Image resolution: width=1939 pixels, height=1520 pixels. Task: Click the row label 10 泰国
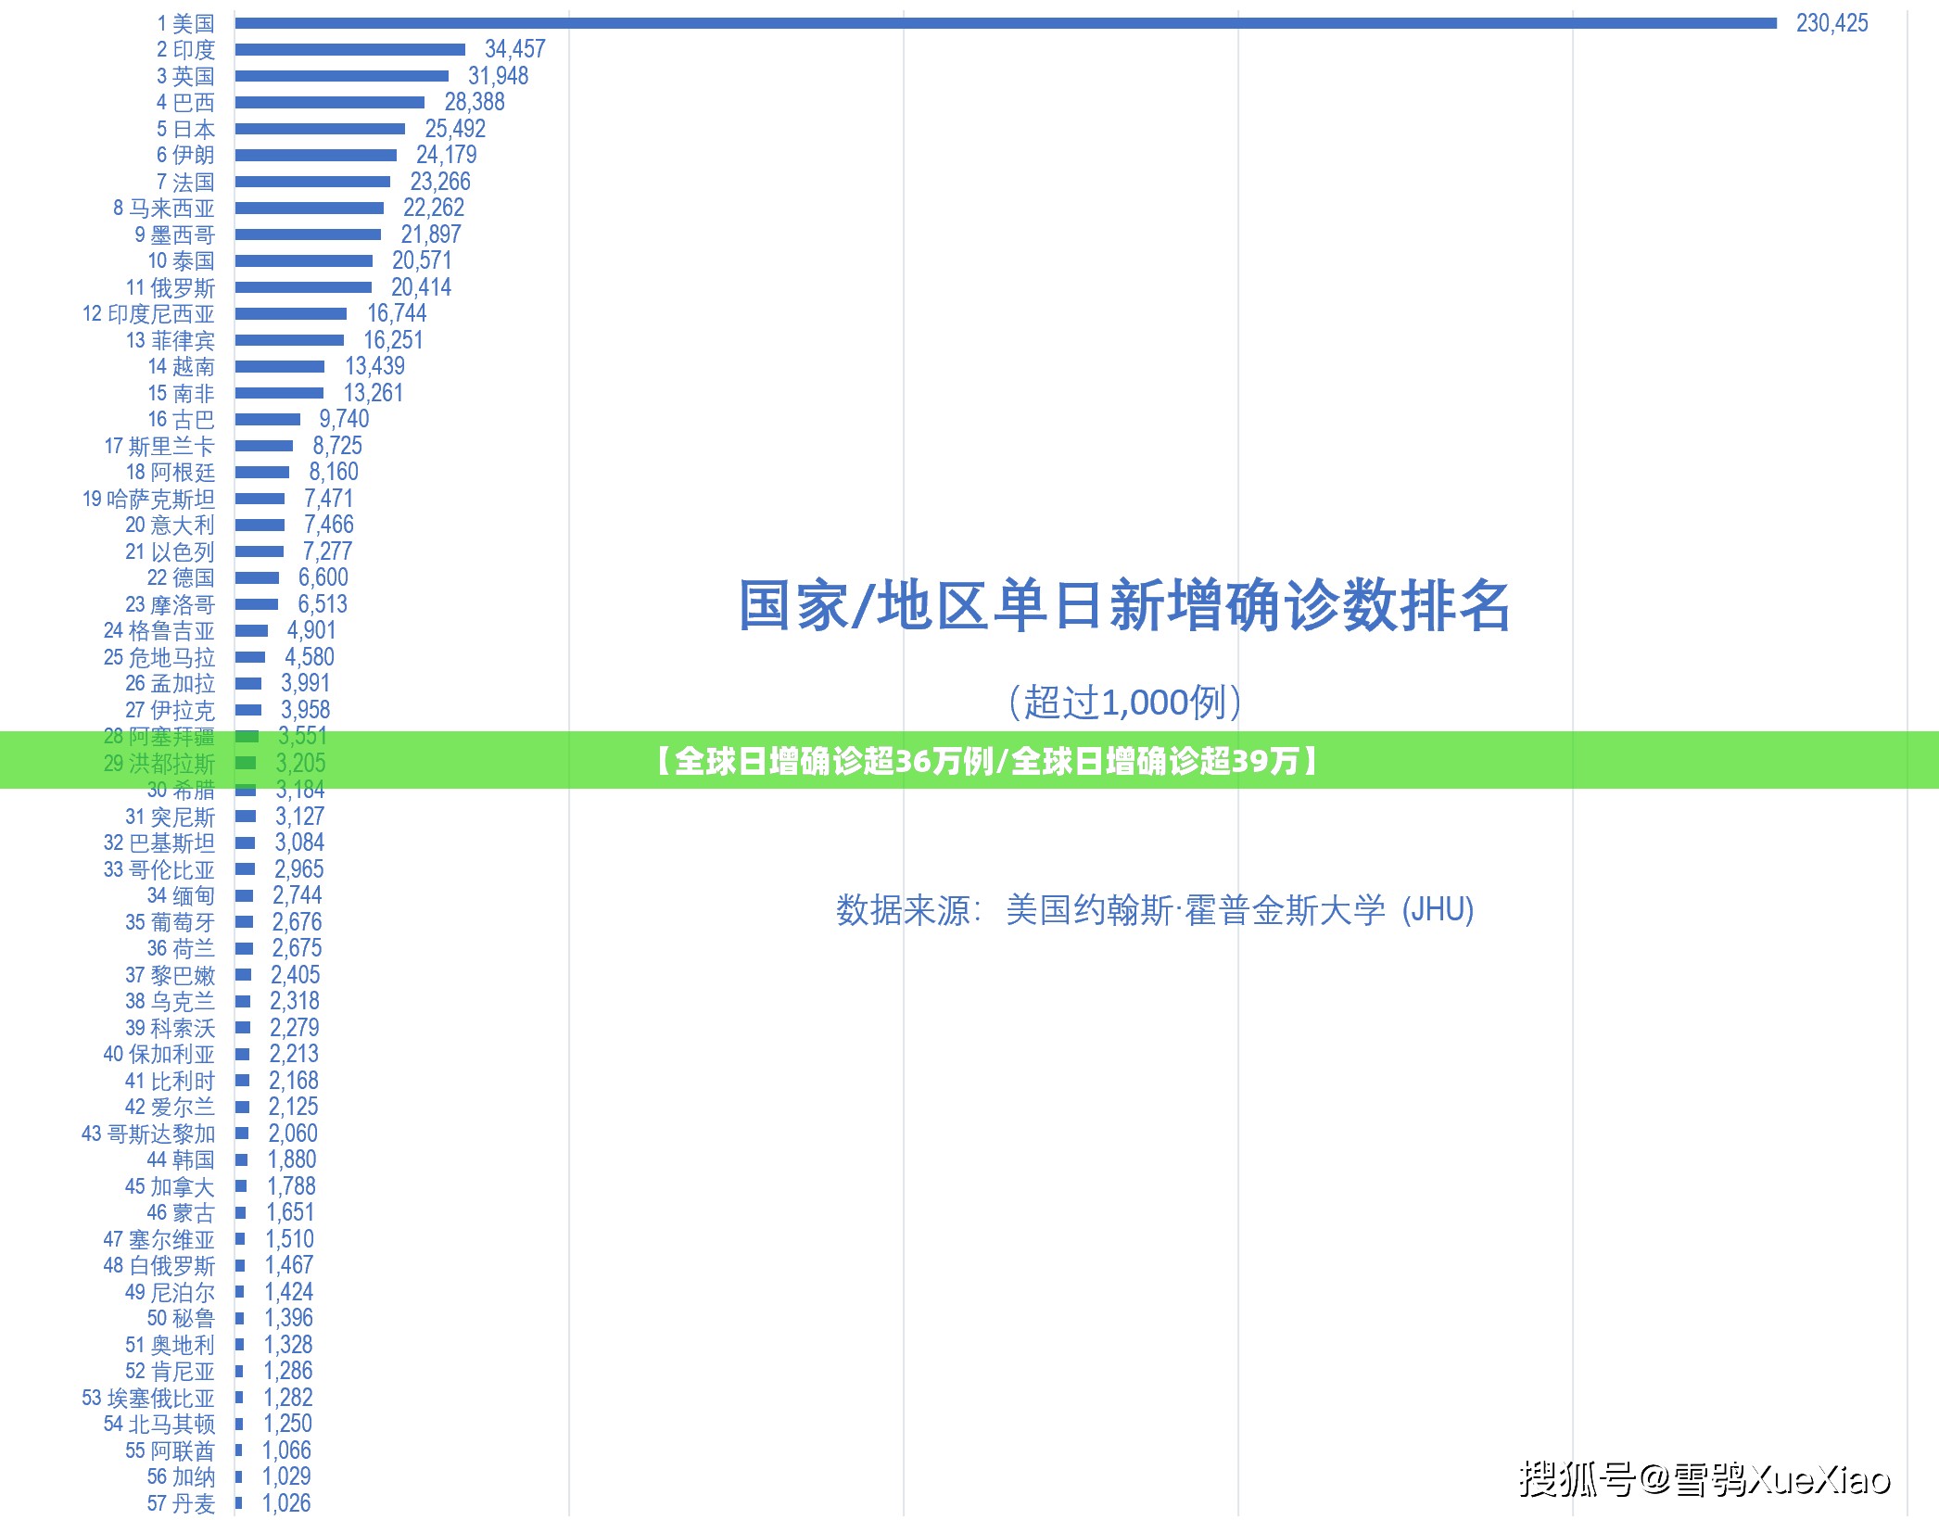[x=182, y=260]
